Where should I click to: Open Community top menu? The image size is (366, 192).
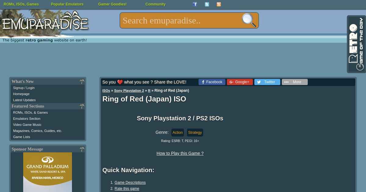[x=156, y=4]
